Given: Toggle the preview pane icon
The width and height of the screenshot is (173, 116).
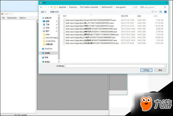Looking at the screenshot, I should point(160,12).
